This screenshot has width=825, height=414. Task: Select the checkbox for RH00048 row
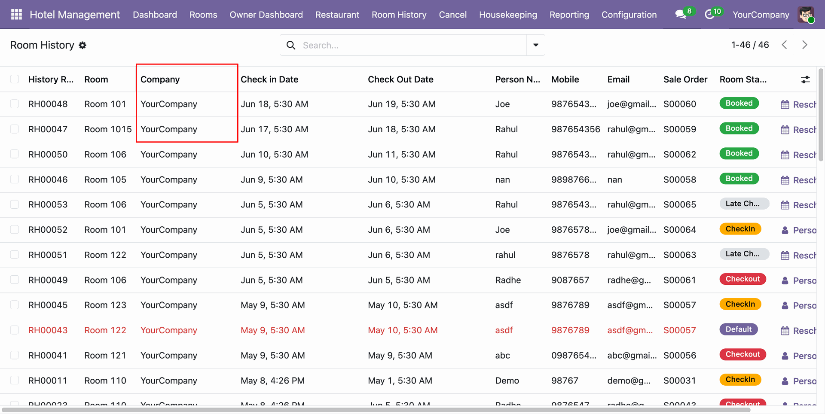15,104
